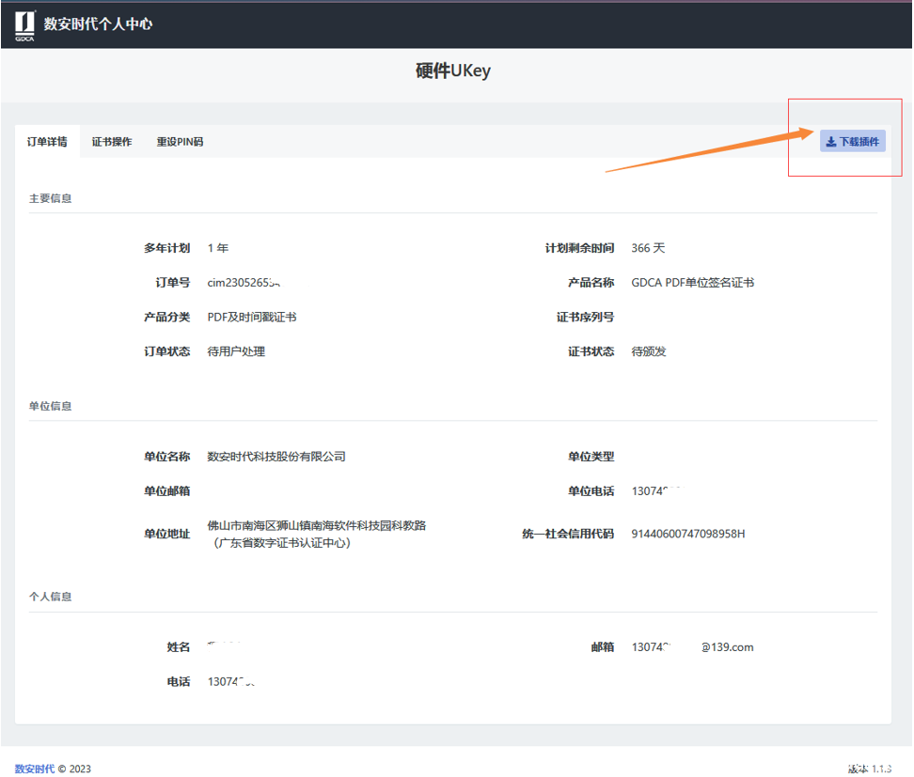
Task: Click the 下载插件 download button
Action: coord(853,141)
